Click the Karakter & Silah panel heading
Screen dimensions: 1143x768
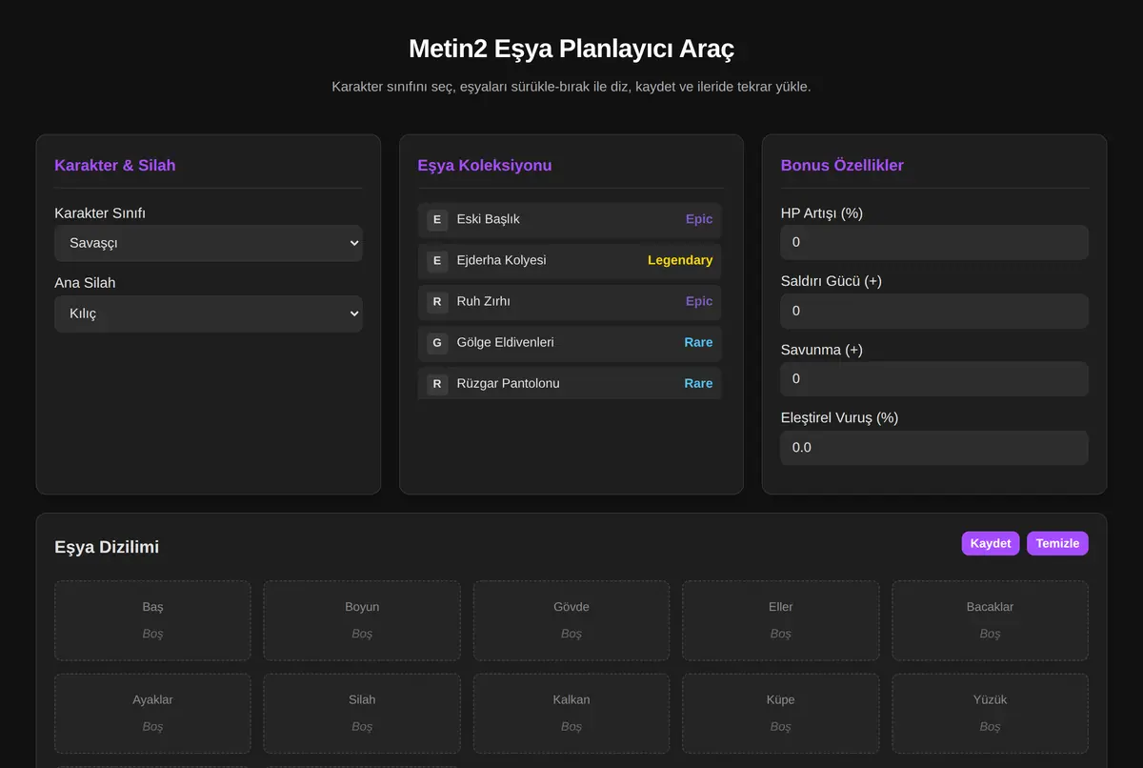click(x=115, y=165)
